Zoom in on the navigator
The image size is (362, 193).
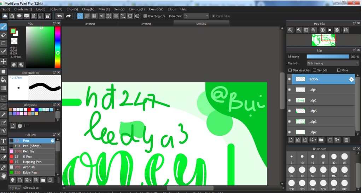tap(299, 30)
